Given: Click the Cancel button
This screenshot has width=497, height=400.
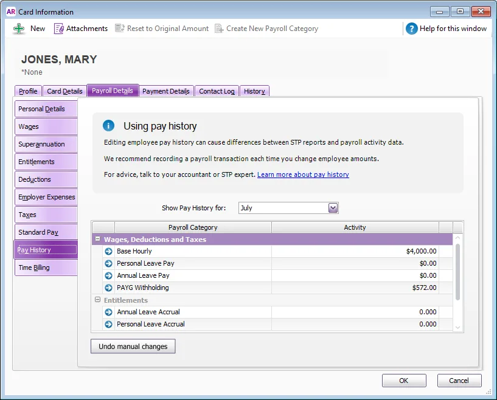Looking at the screenshot, I should [x=459, y=381].
